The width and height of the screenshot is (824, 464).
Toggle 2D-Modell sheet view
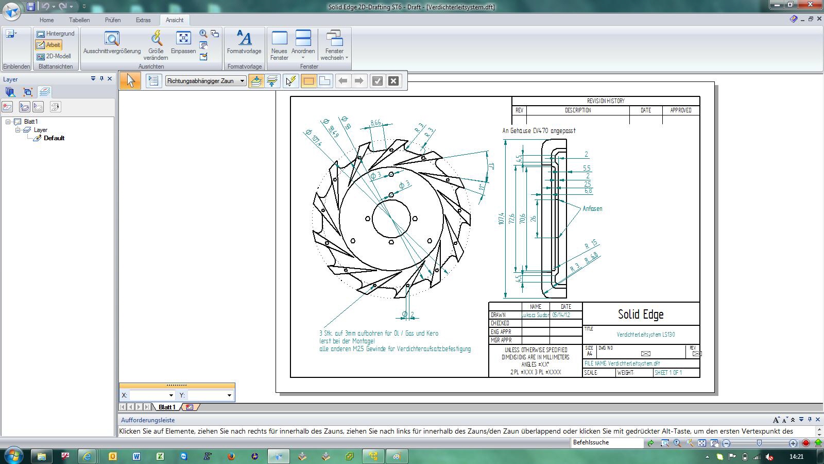coord(54,56)
